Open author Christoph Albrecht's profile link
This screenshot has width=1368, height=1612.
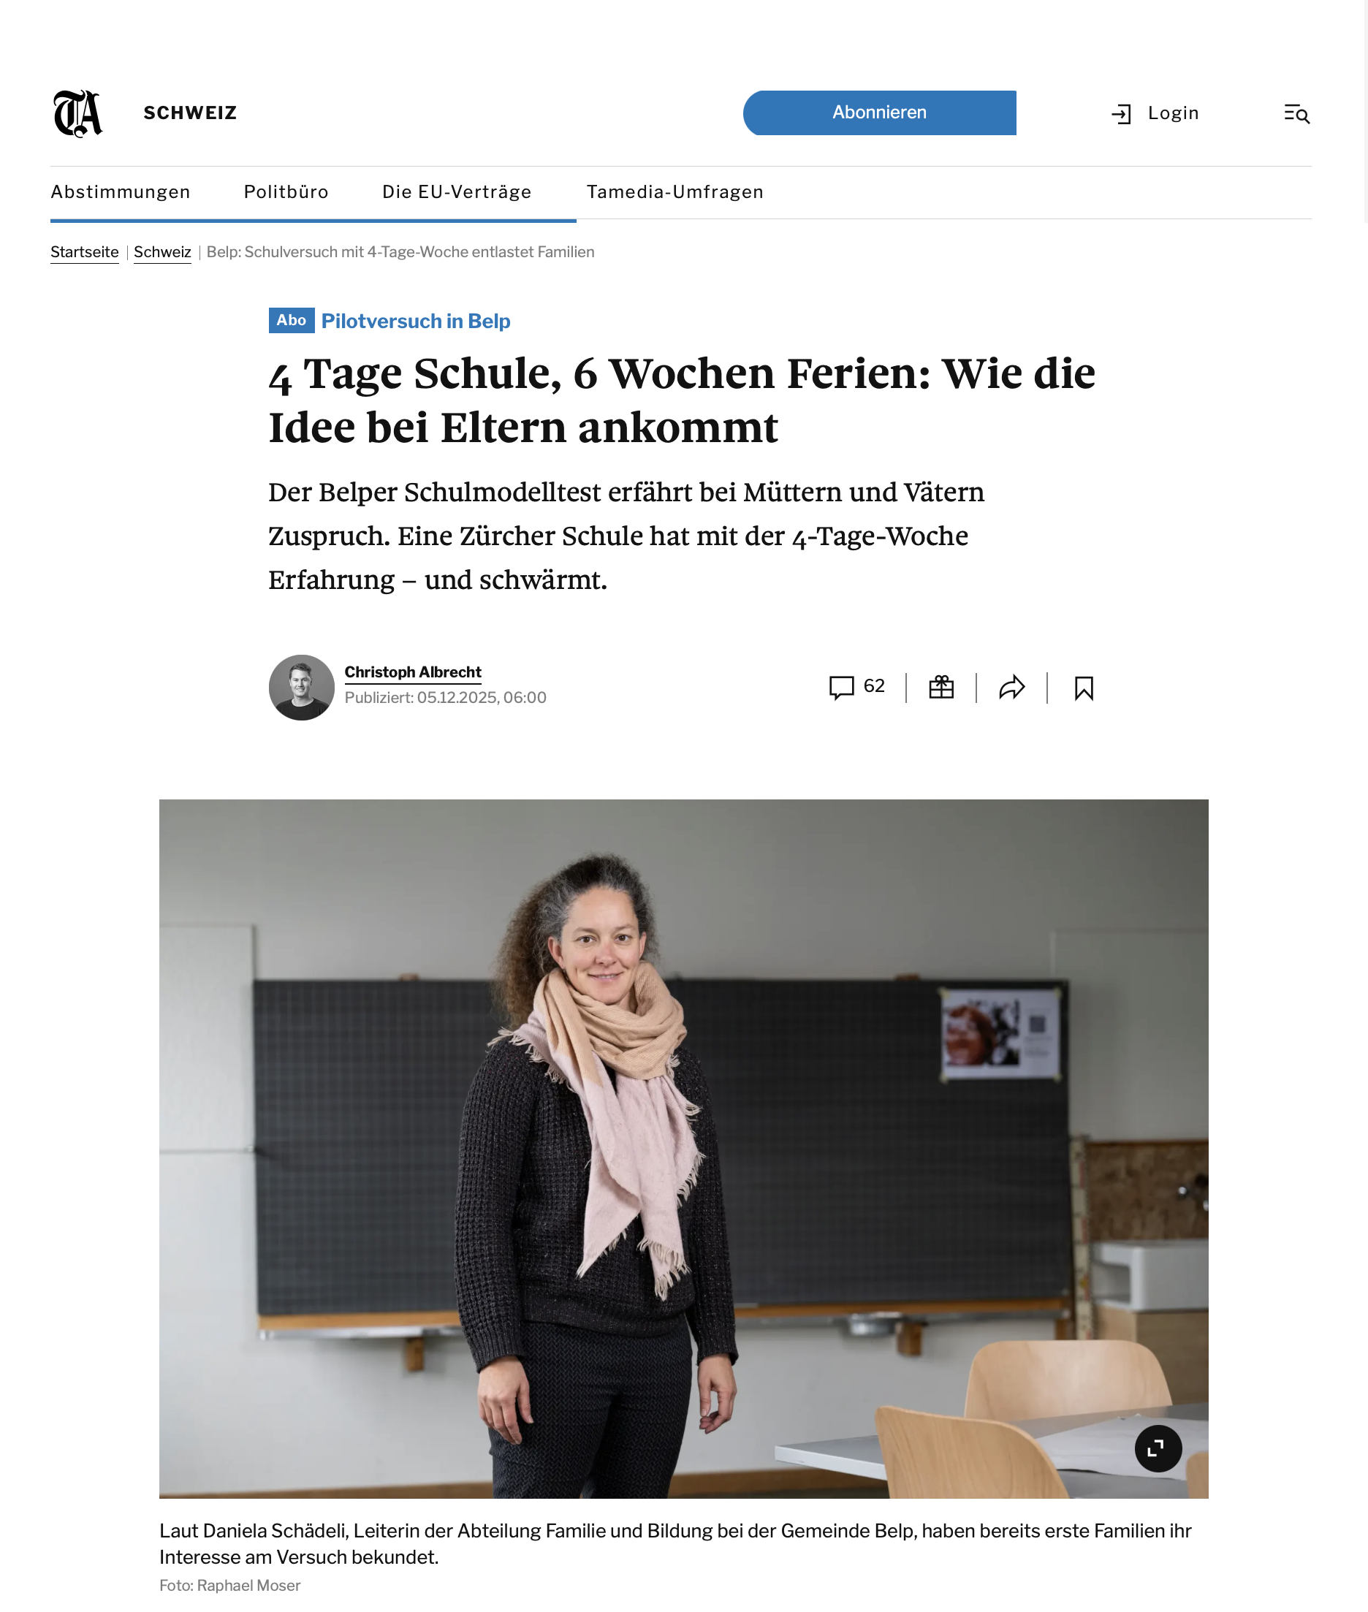point(413,672)
